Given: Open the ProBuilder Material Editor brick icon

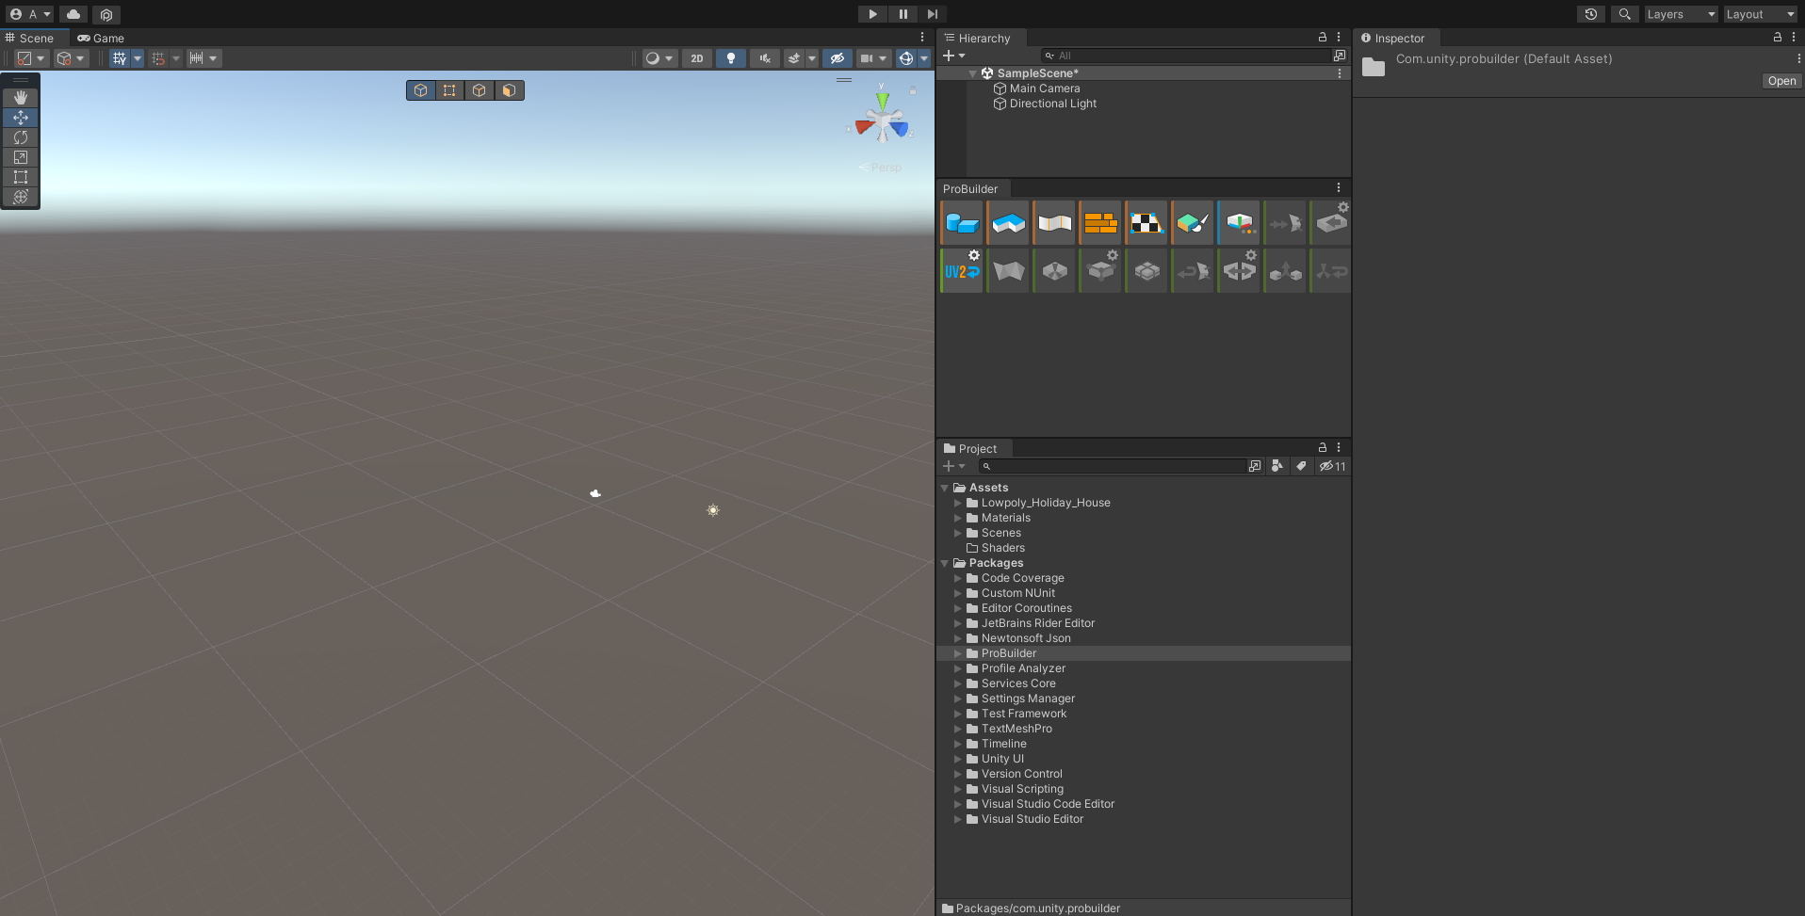Looking at the screenshot, I should [1099, 223].
